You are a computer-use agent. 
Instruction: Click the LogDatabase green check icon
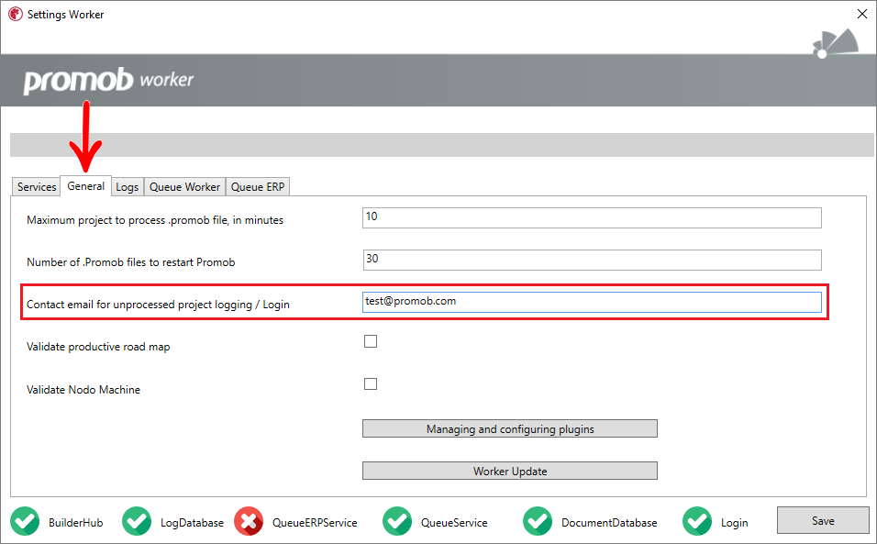tap(137, 521)
